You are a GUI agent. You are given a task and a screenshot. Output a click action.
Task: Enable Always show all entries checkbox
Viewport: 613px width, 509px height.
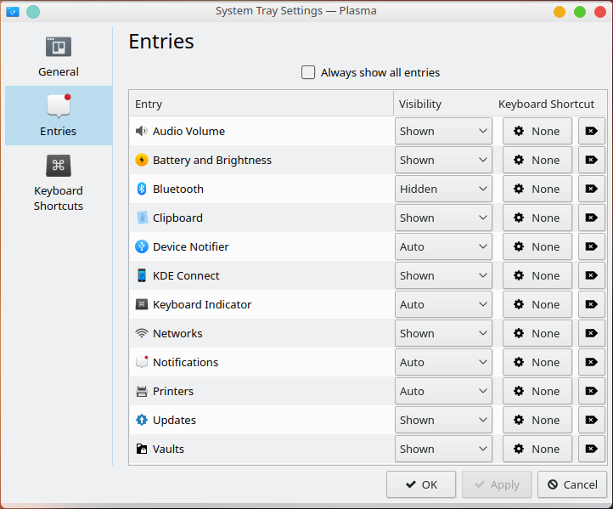click(308, 72)
